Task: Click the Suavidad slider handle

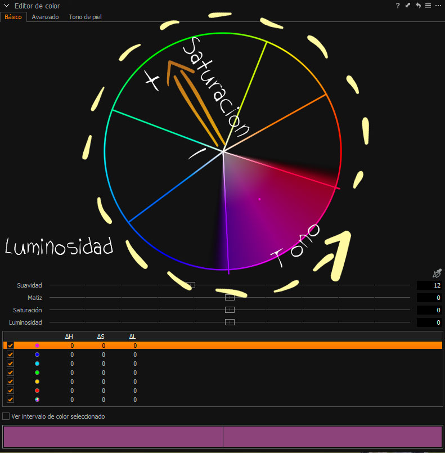Action: tap(191, 285)
